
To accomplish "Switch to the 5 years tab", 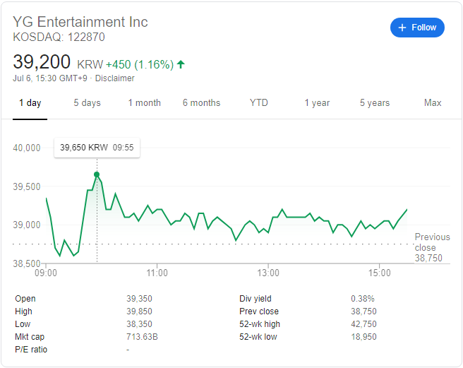I will pos(375,103).
